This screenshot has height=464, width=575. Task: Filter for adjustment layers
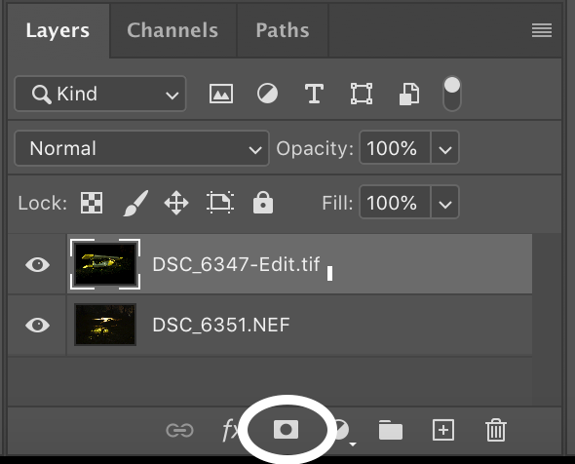point(267,94)
